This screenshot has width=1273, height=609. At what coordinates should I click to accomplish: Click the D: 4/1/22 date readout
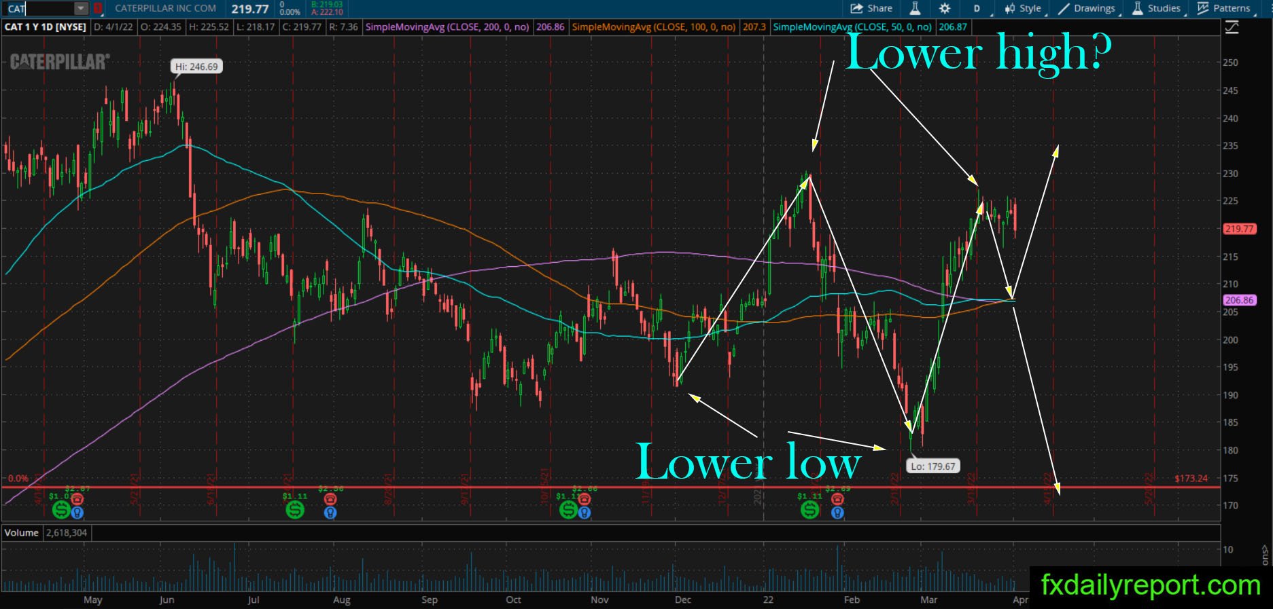[113, 27]
